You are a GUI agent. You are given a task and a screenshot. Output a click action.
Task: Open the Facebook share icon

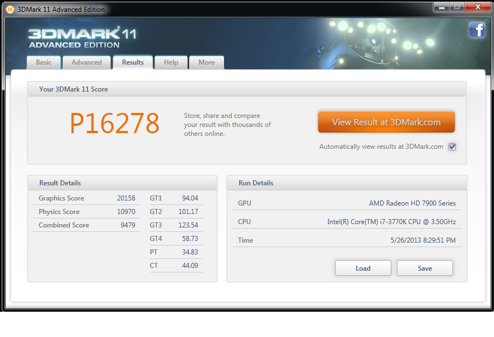477,30
